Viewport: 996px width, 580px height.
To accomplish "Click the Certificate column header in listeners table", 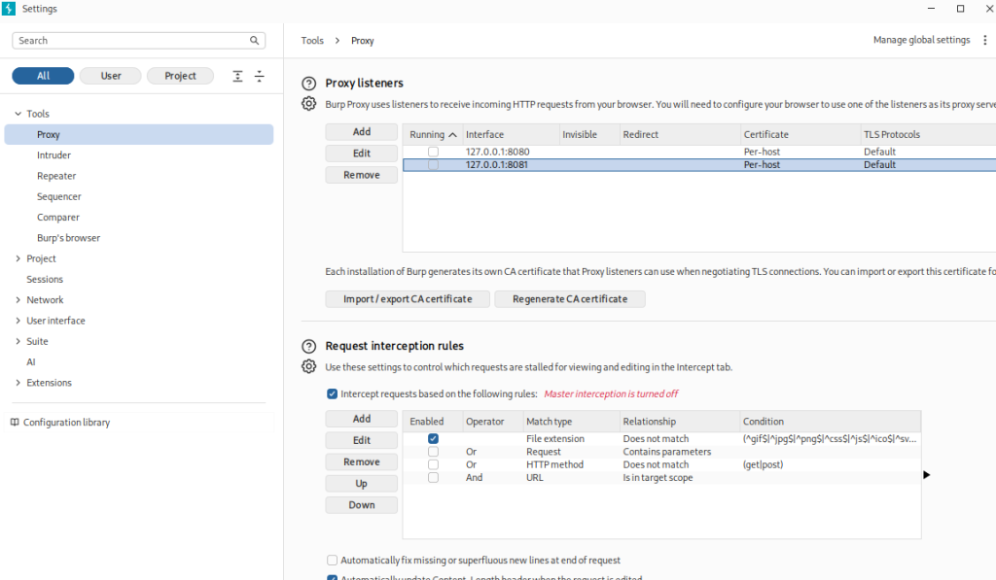I will pyautogui.click(x=800, y=134).
